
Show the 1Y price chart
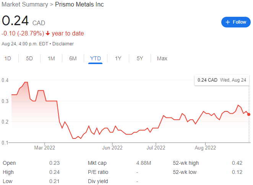[x=118, y=58]
